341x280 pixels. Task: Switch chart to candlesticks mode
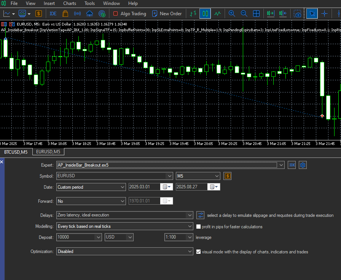205,14
